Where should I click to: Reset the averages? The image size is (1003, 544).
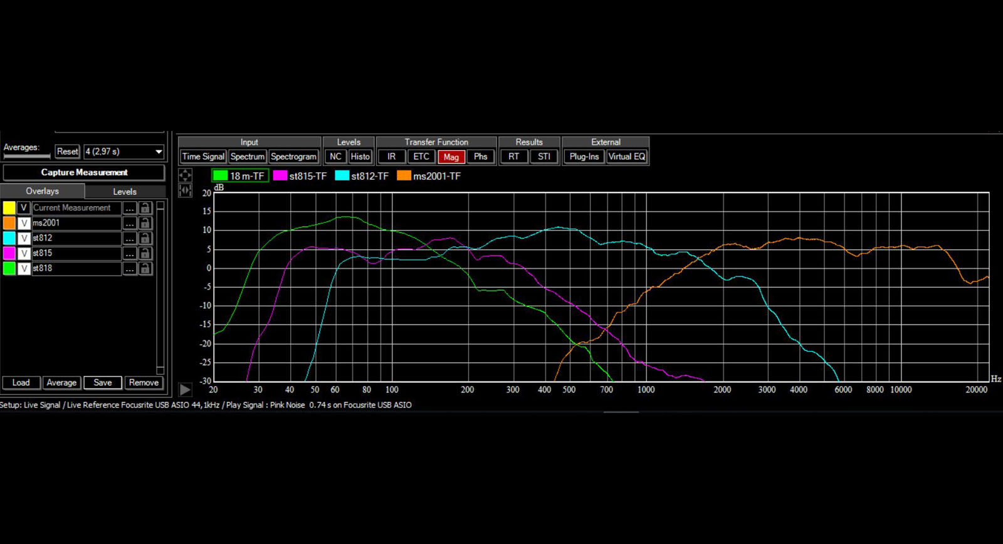(67, 152)
